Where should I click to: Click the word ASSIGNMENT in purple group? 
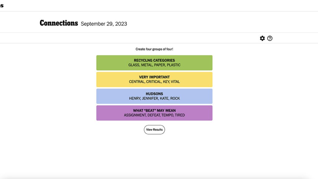click(135, 115)
